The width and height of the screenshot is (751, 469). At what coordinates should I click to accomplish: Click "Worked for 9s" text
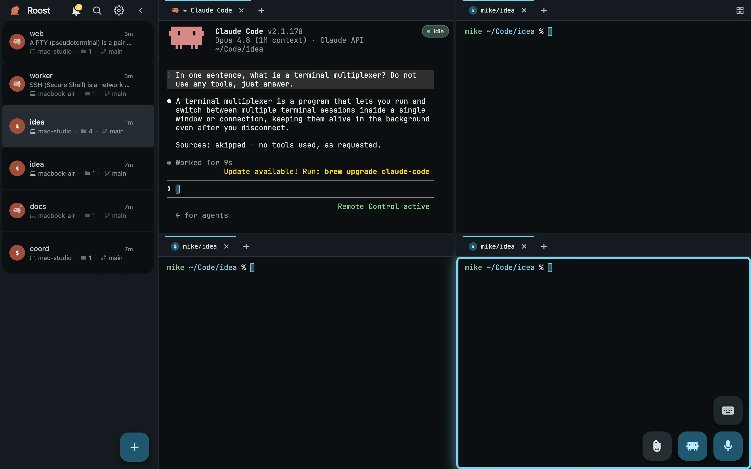204,163
